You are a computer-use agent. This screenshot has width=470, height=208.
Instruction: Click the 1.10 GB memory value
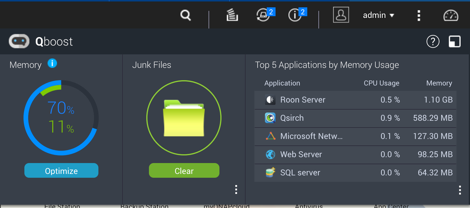tap(438, 100)
